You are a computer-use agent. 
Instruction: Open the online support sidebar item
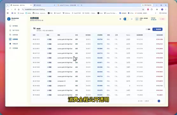point(14,48)
